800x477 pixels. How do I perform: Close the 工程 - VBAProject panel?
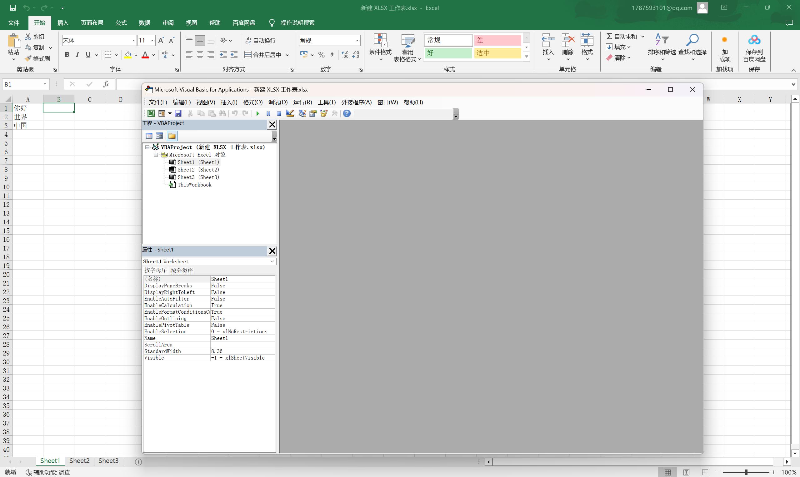point(272,125)
